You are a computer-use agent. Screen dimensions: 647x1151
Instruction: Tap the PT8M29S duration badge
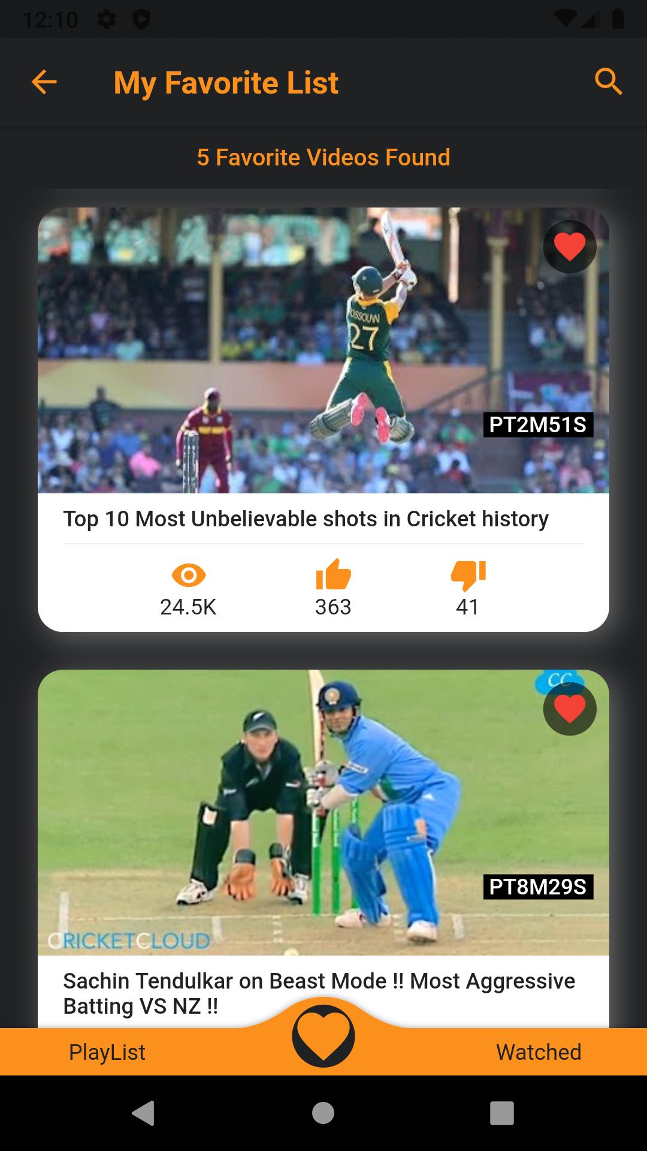[538, 887]
